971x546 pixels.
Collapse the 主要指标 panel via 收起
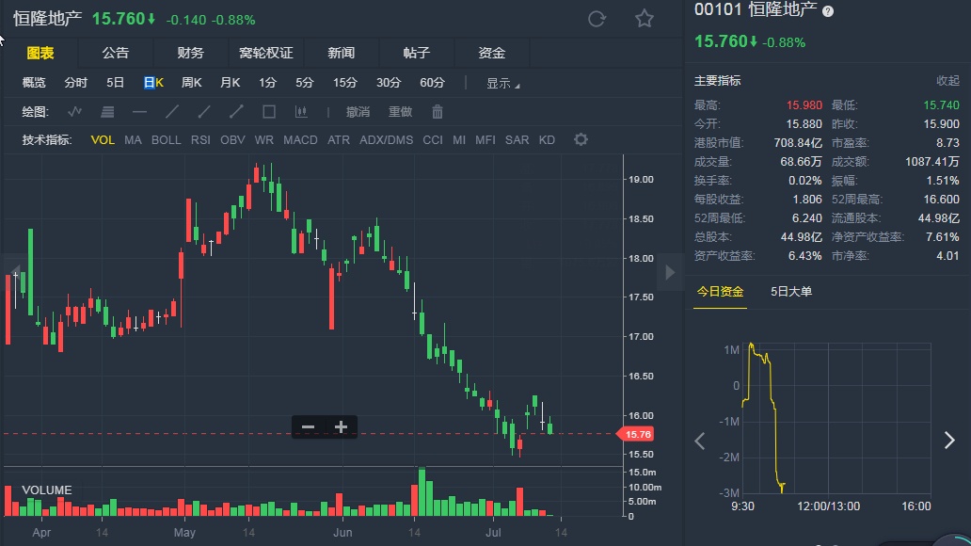click(947, 81)
